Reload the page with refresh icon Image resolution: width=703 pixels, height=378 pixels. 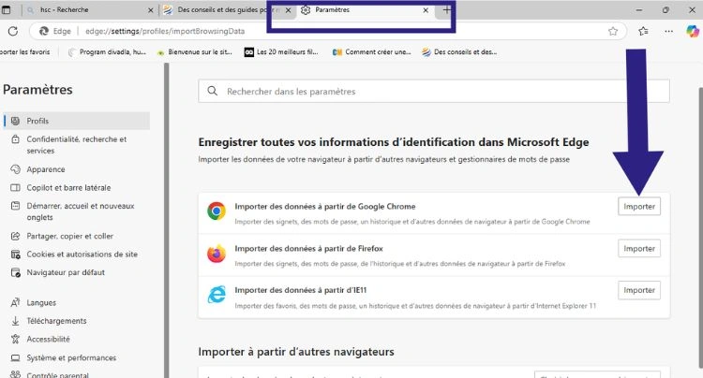13,31
